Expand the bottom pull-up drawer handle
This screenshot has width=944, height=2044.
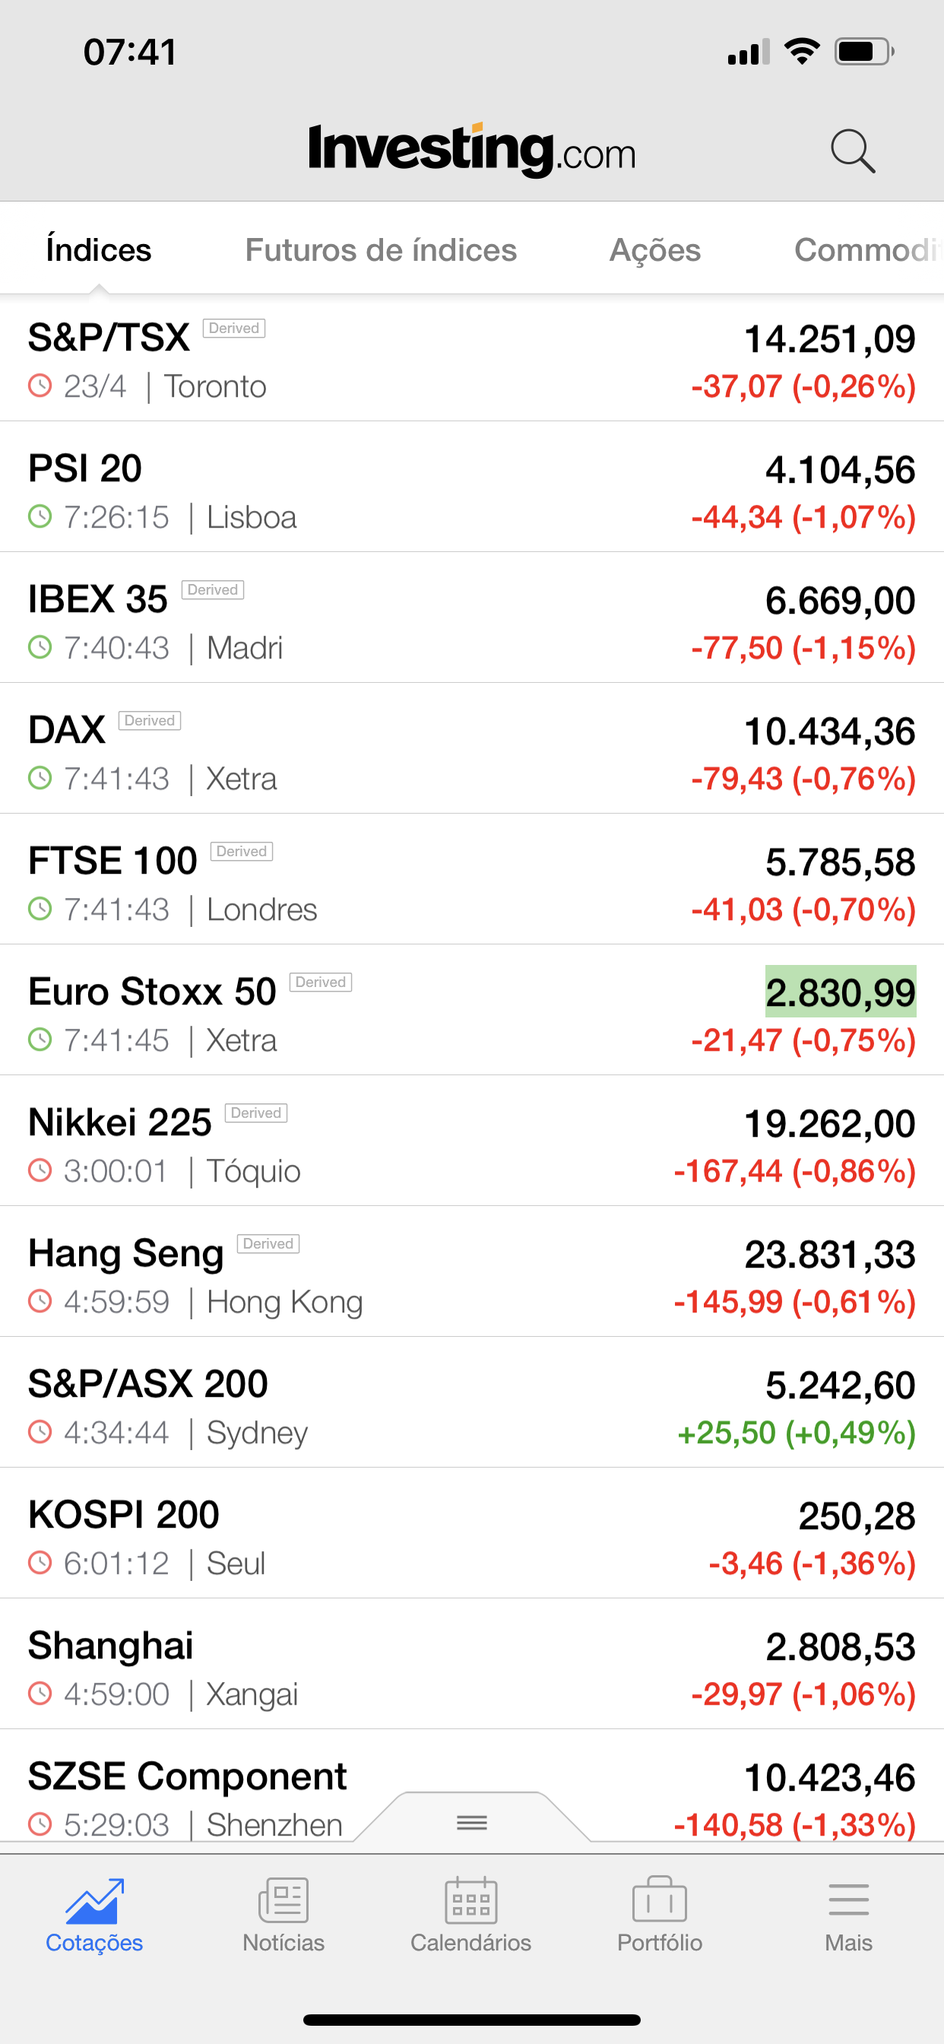point(472,1823)
